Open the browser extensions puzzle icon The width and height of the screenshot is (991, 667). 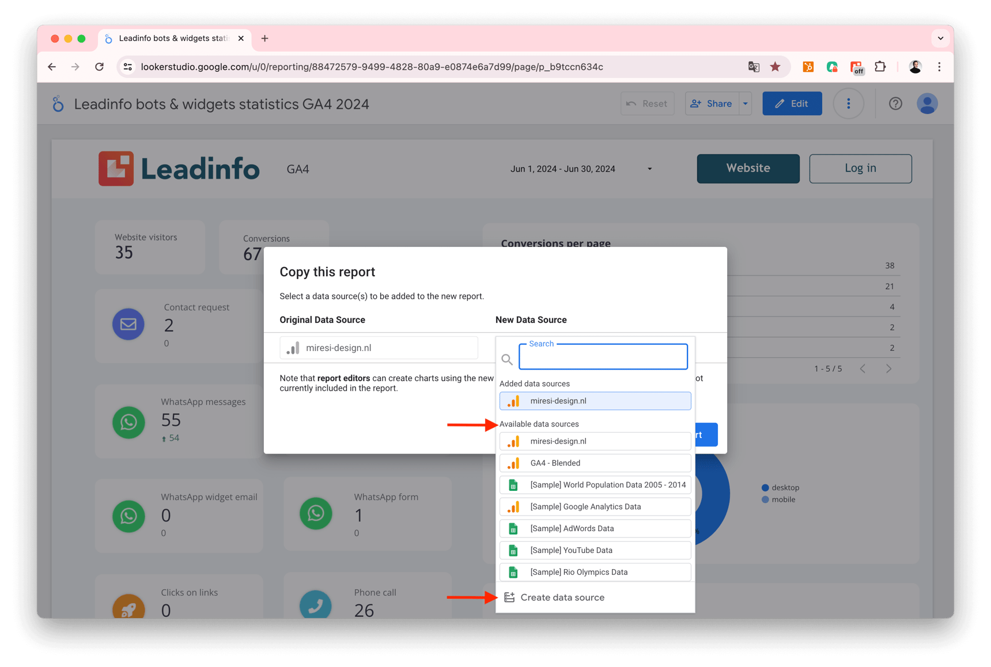pyautogui.click(x=880, y=66)
